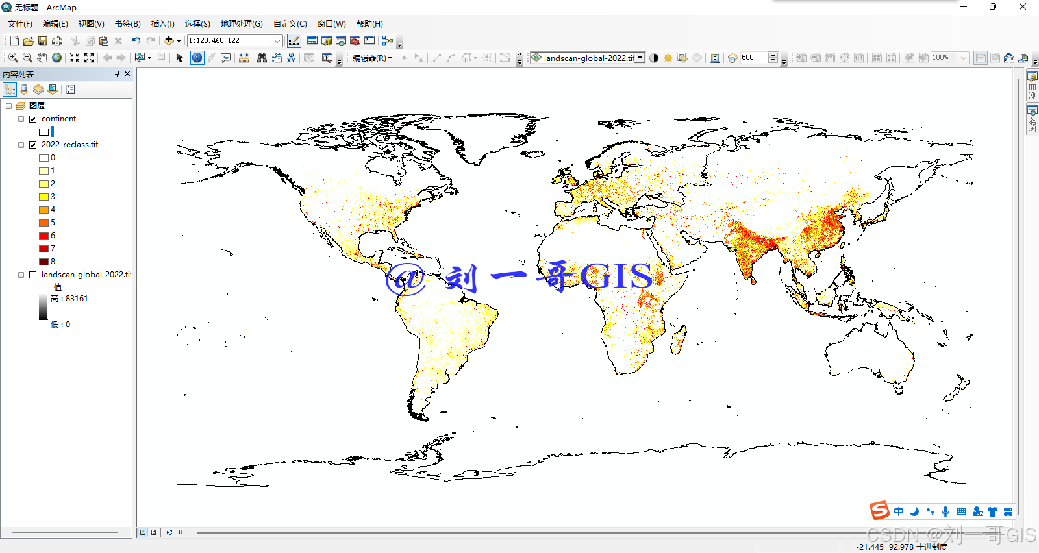The height and width of the screenshot is (553, 1039).
Task: Enable the landscan-global-2022.tif layer checkbox
Action: point(32,275)
